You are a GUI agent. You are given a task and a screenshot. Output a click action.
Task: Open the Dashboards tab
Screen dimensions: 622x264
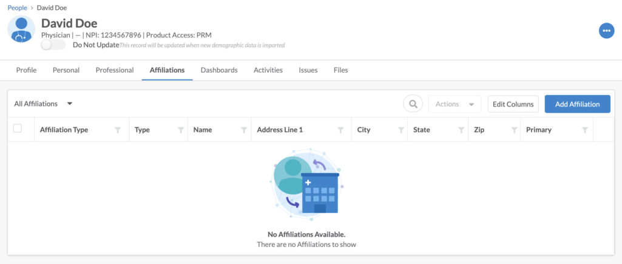point(219,70)
